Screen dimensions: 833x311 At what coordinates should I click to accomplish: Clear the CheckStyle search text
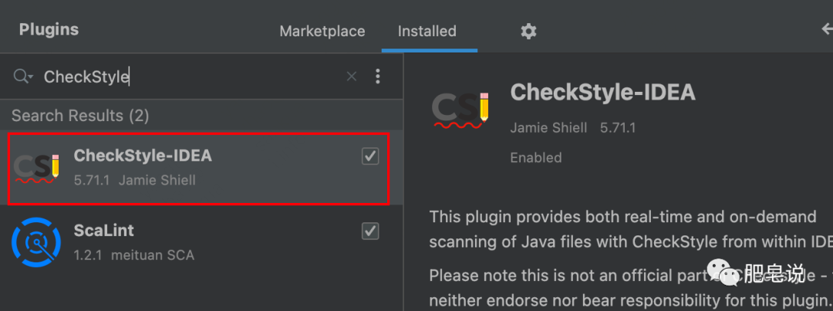click(x=352, y=76)
